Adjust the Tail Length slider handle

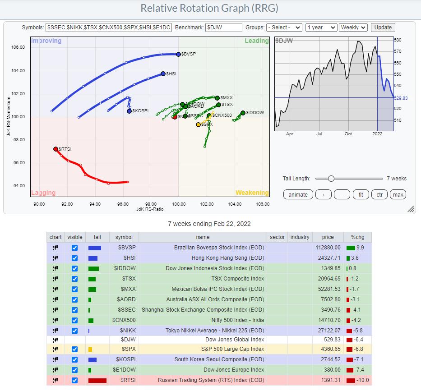click(x=331, y=179)
